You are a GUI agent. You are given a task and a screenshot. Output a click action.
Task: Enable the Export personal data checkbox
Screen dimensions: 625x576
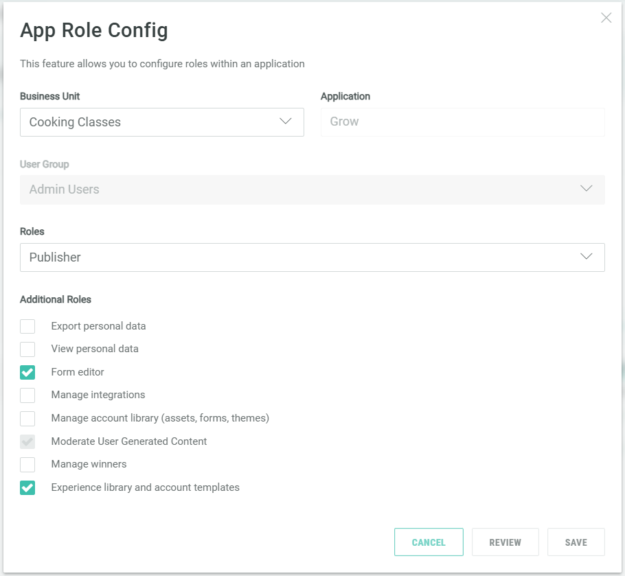27,326
